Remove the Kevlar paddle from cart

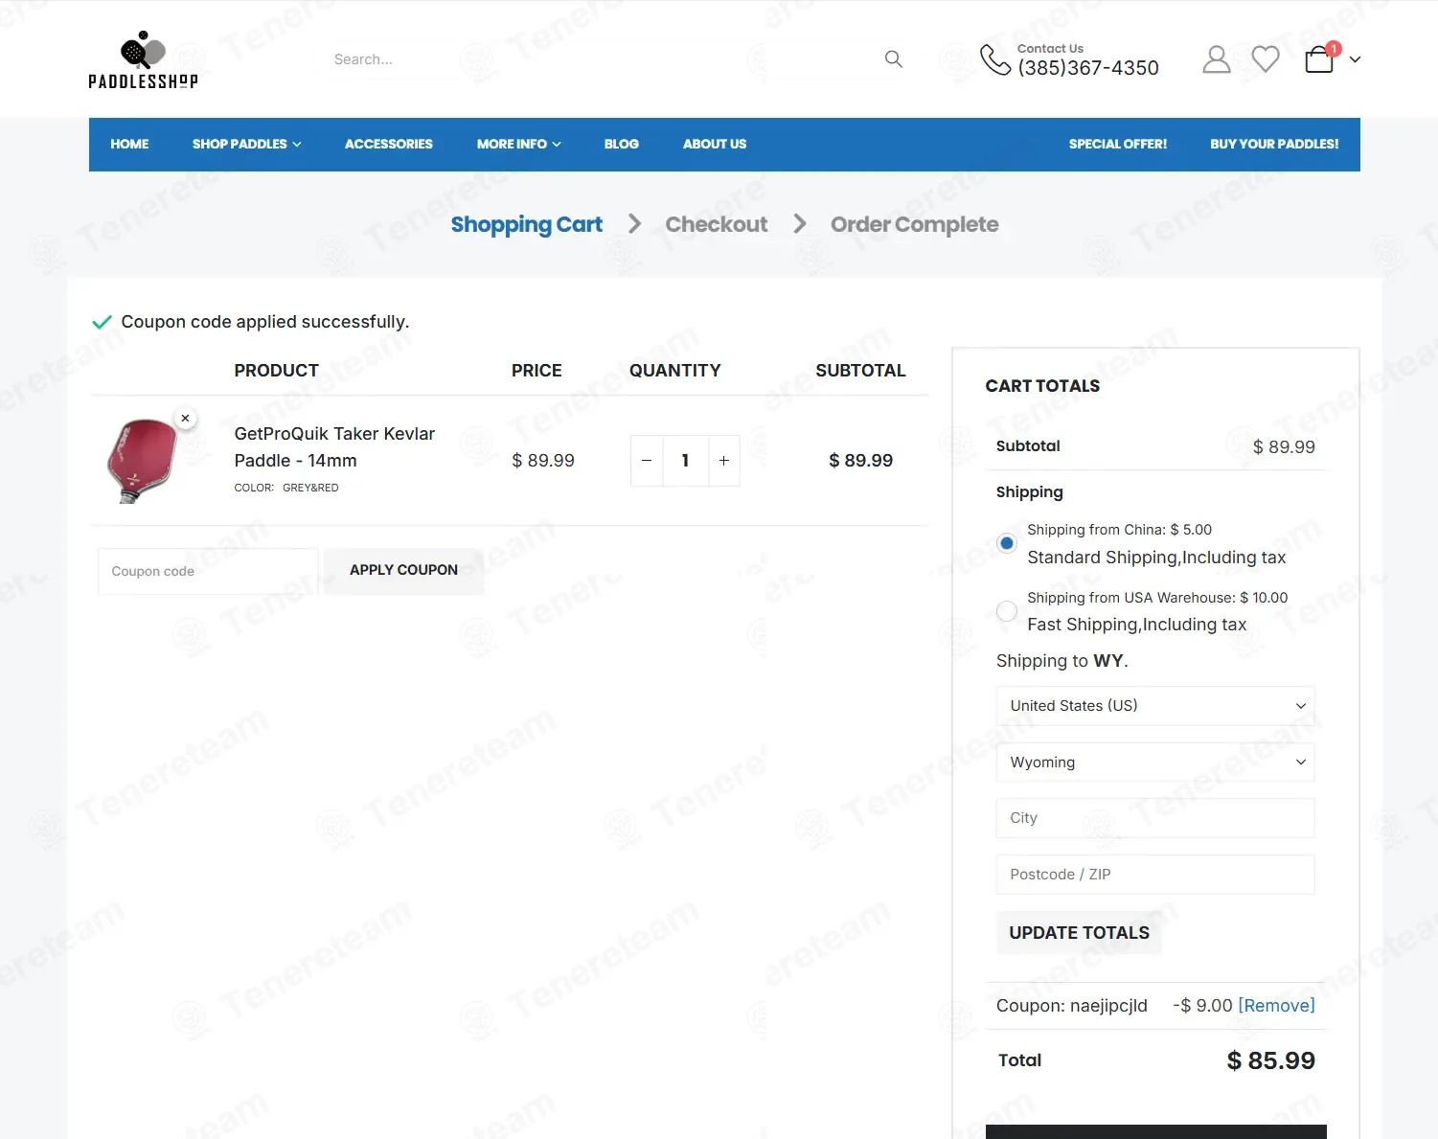click(186, 419)
